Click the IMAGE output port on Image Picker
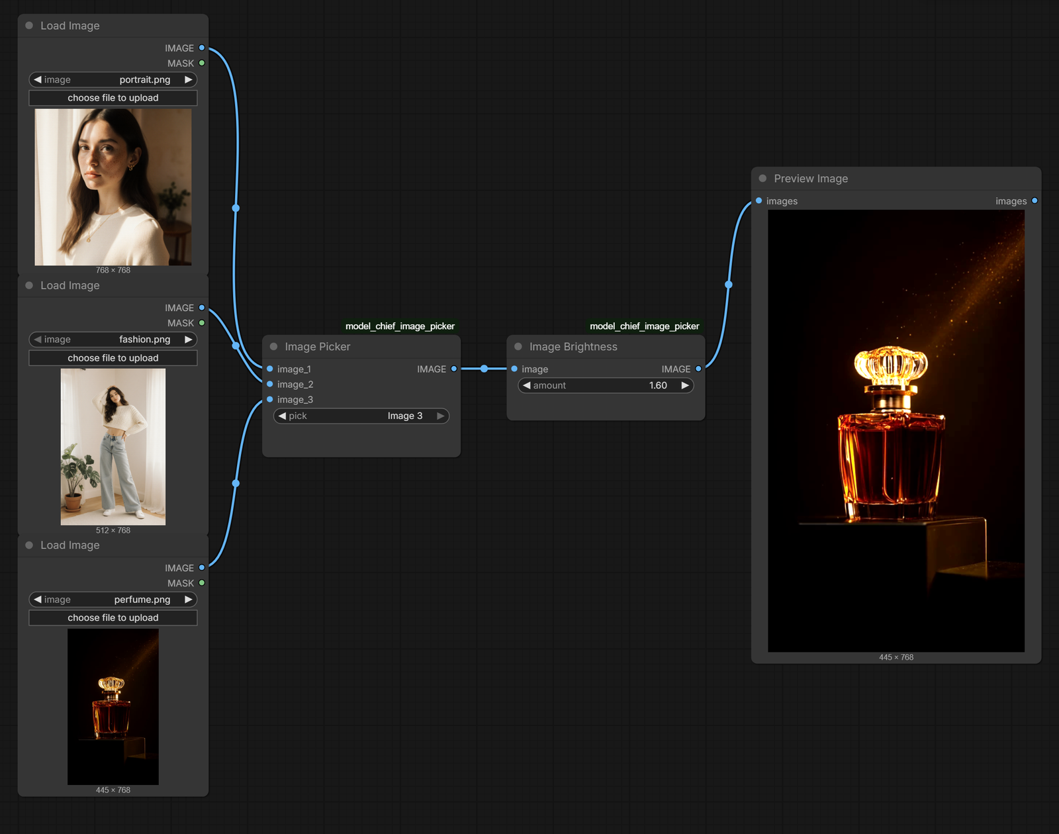Image resolution: width=1059 pixels, height=834 pixels. (454, 369)
